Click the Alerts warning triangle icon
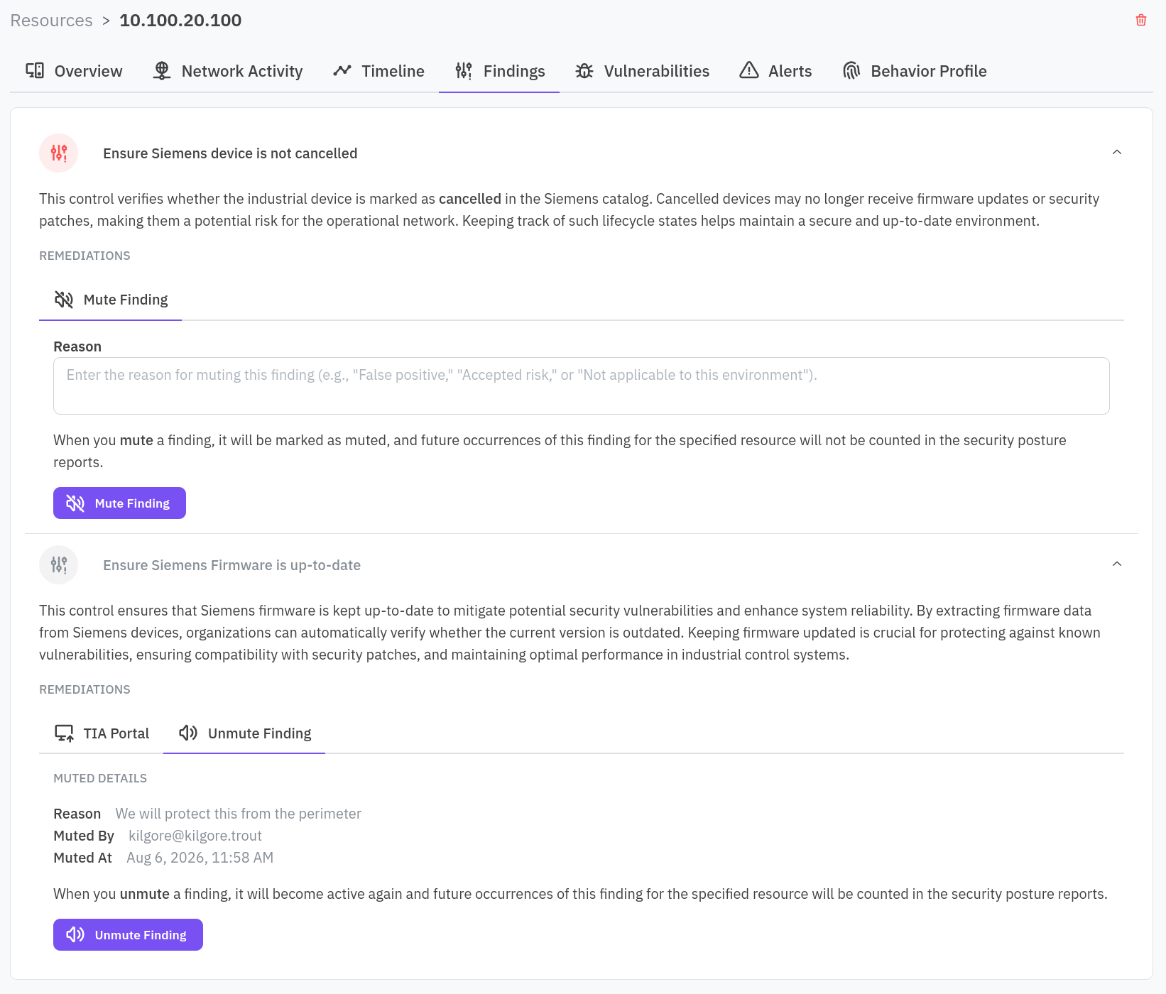The width and height of the screenshot is (1166, 994). (x=749, y=70)
